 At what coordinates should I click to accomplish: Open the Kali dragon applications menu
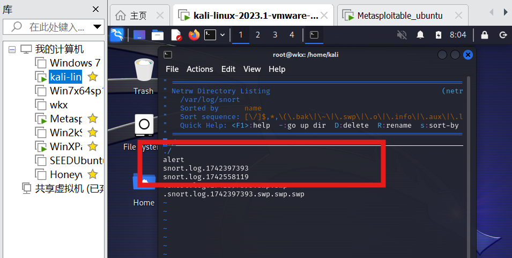(117, 35)
